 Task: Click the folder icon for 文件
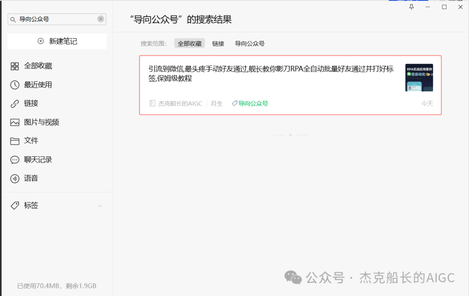point(15,141)
